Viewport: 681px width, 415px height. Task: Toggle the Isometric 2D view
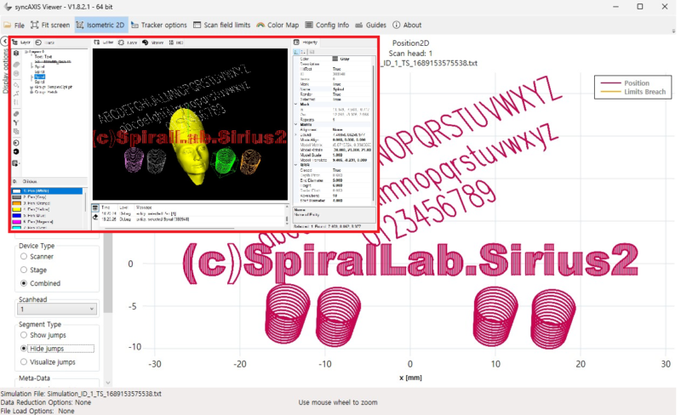[101, 26]
